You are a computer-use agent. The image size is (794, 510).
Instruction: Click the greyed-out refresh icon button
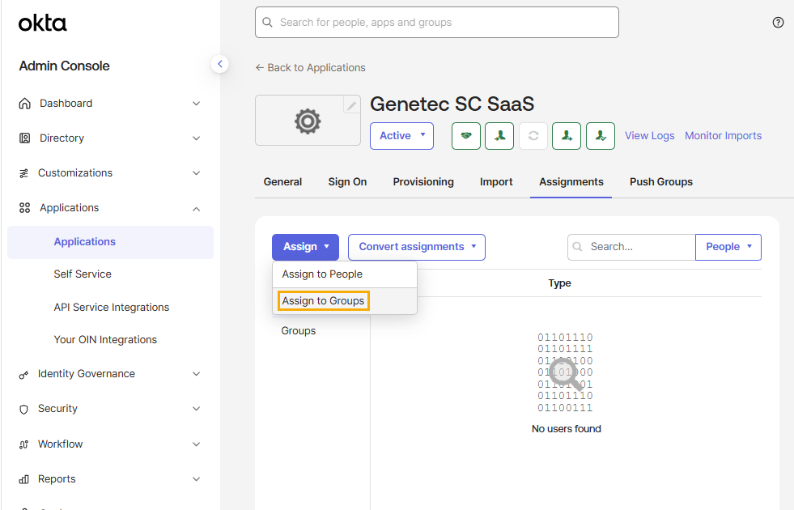[533, 136]
